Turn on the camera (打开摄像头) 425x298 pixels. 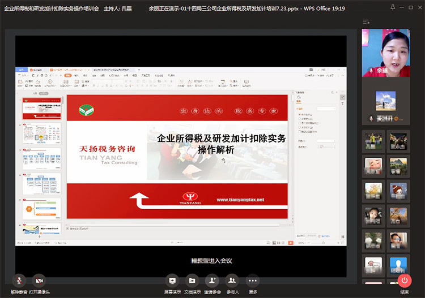39,280
